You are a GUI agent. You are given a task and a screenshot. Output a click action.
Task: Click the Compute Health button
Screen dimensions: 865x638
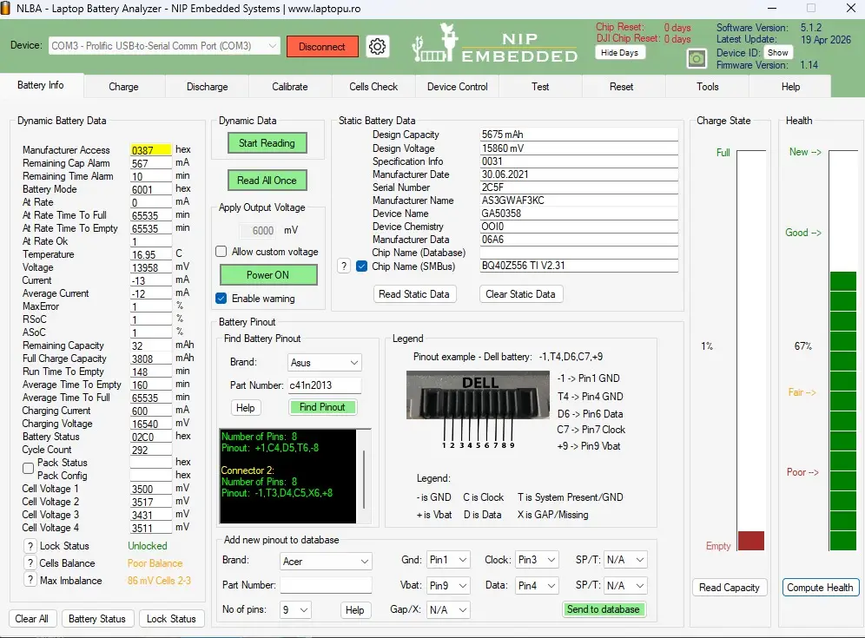tap(820, 588)
